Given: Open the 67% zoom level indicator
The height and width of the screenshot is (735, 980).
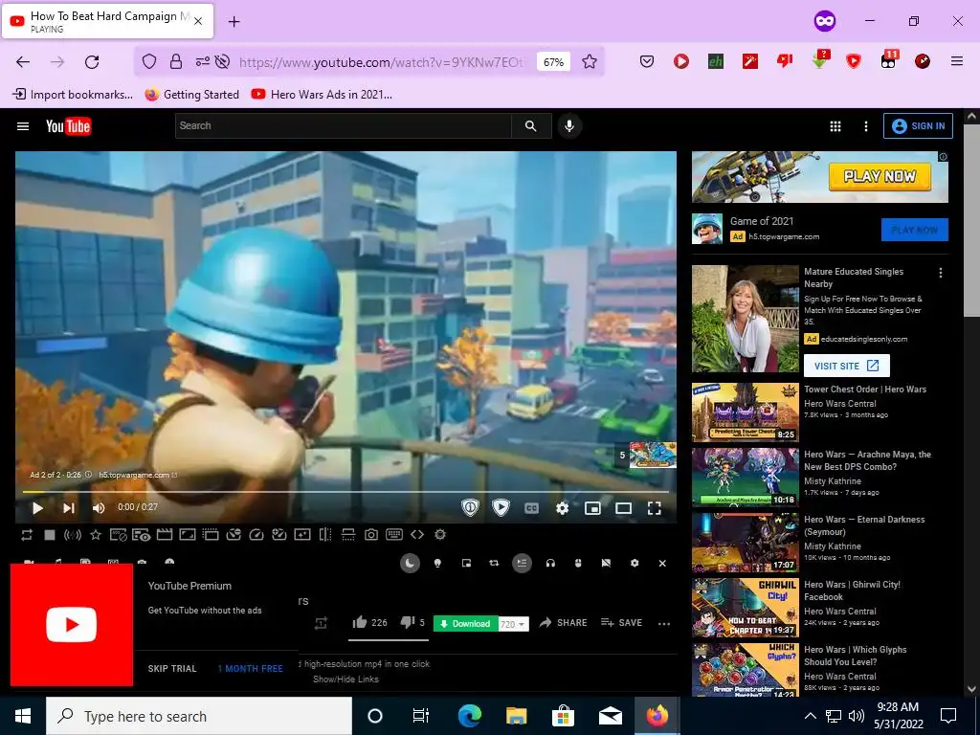Looking at the screenshot, I should pyautogui.click(x=554, y=62).
